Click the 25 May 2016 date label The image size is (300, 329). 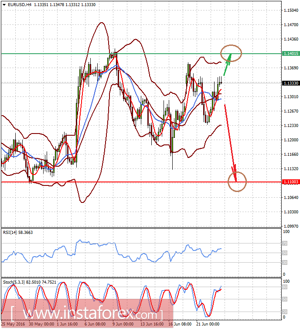coord(13,324)
